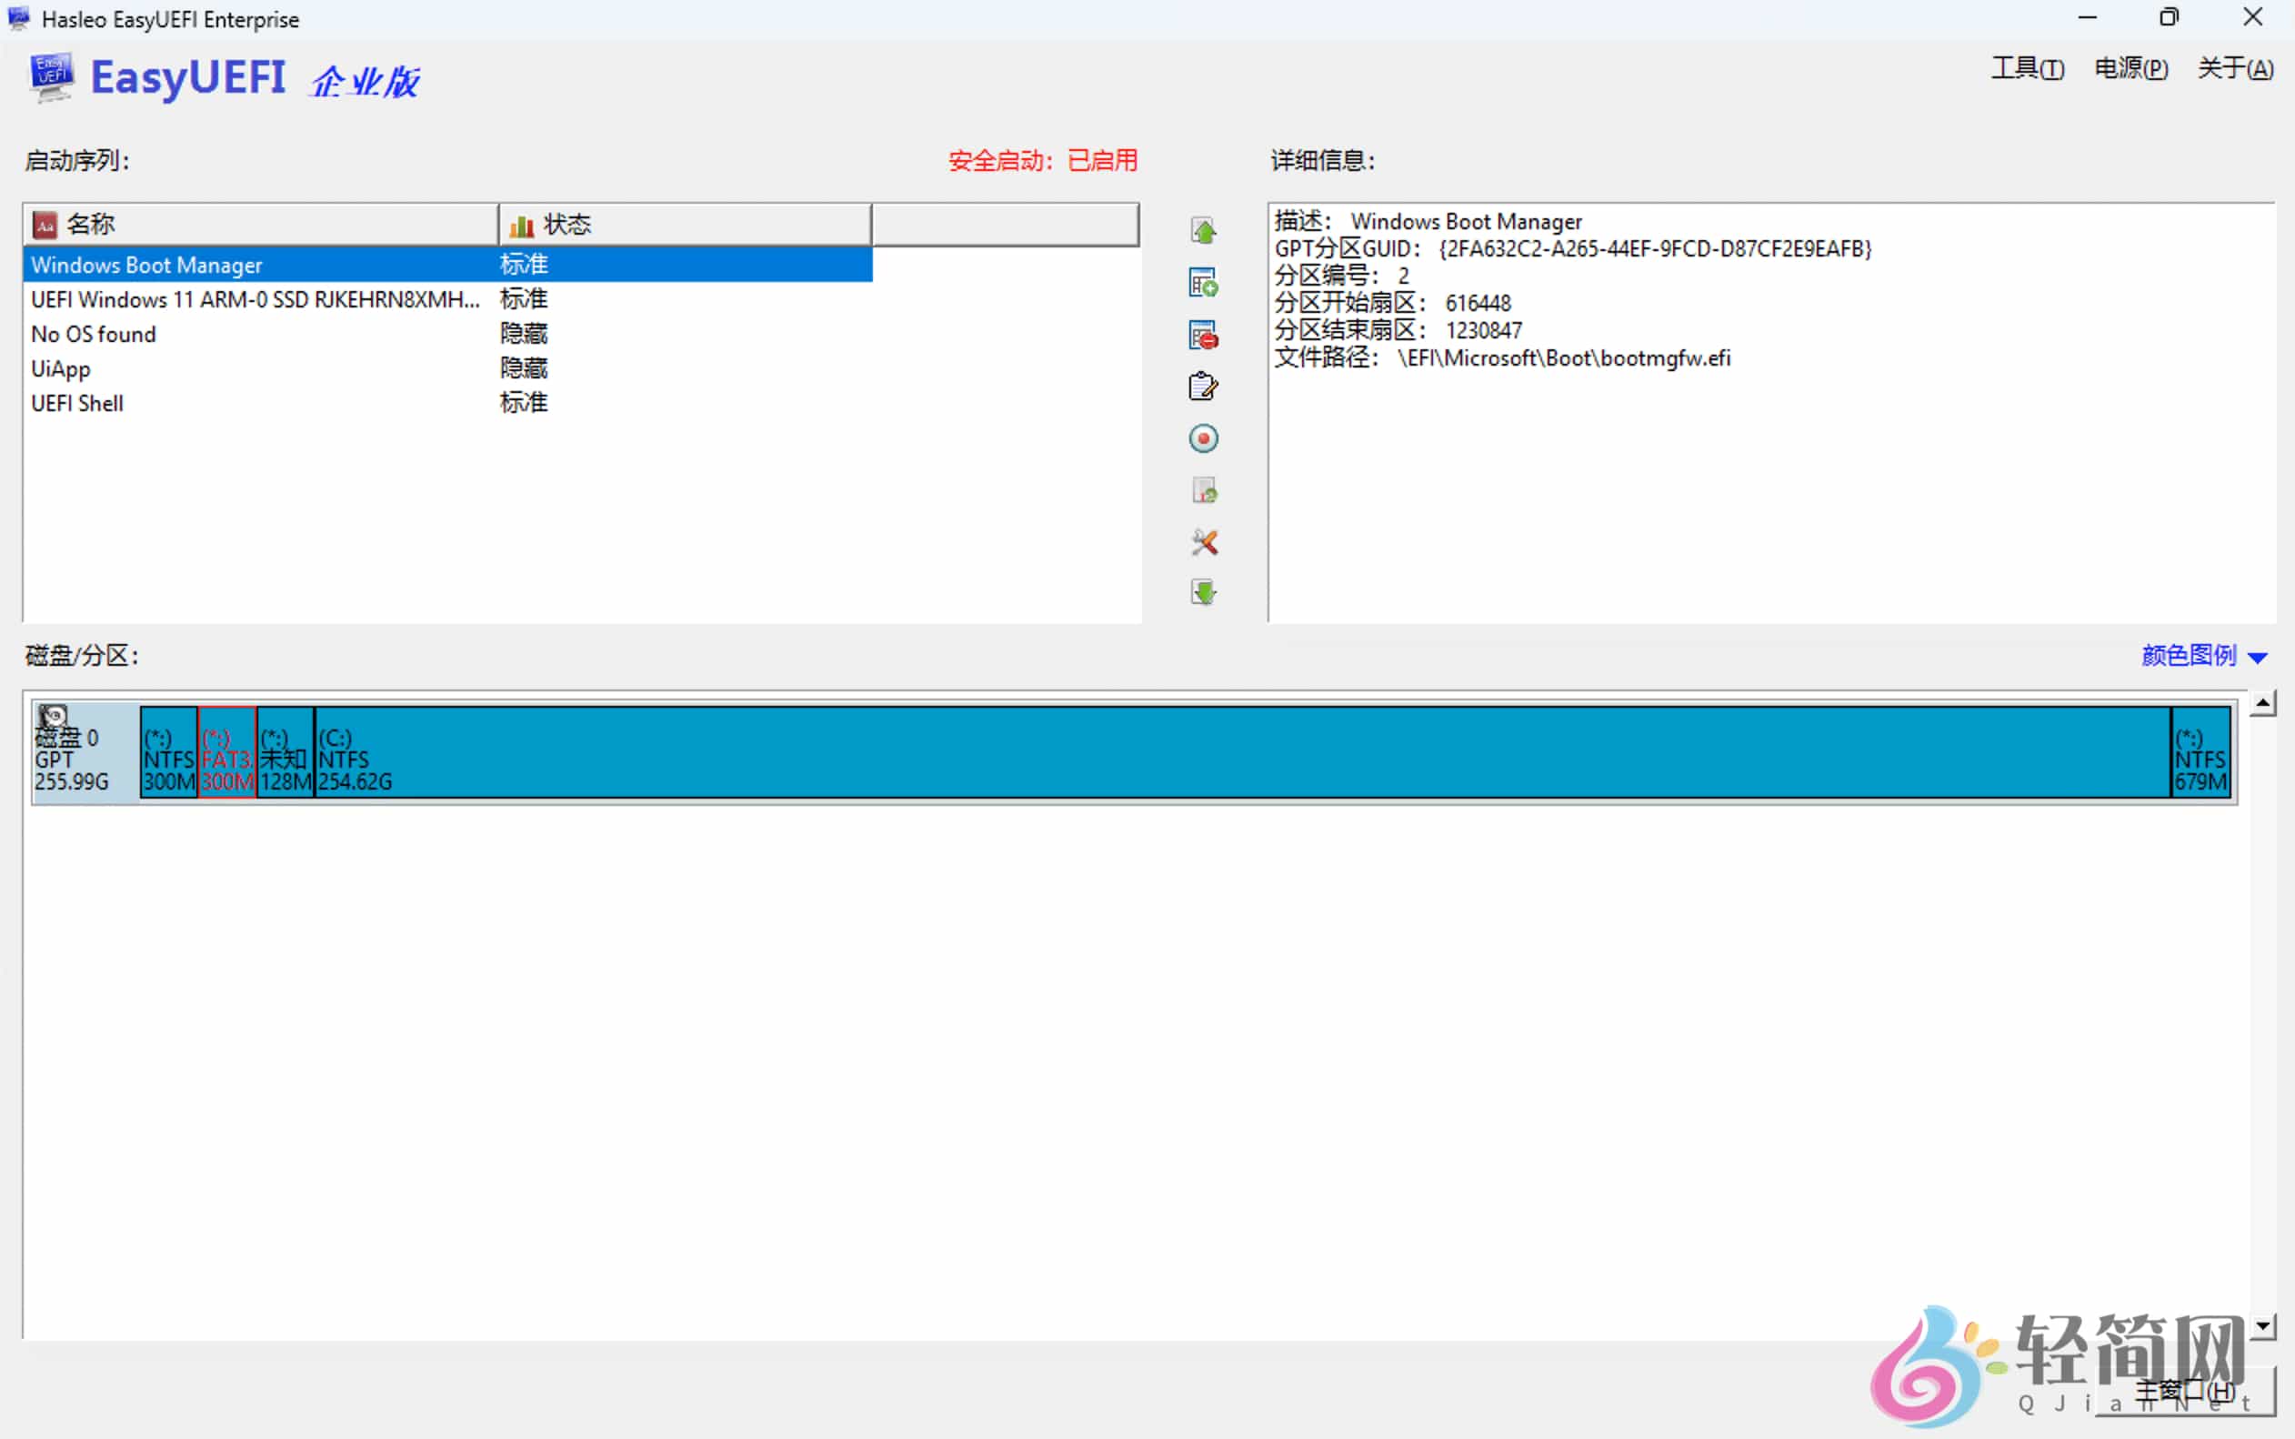The image size is (2295, 1439).
Task: Select the first NTFS 300M partition
Action: point(169,752)
